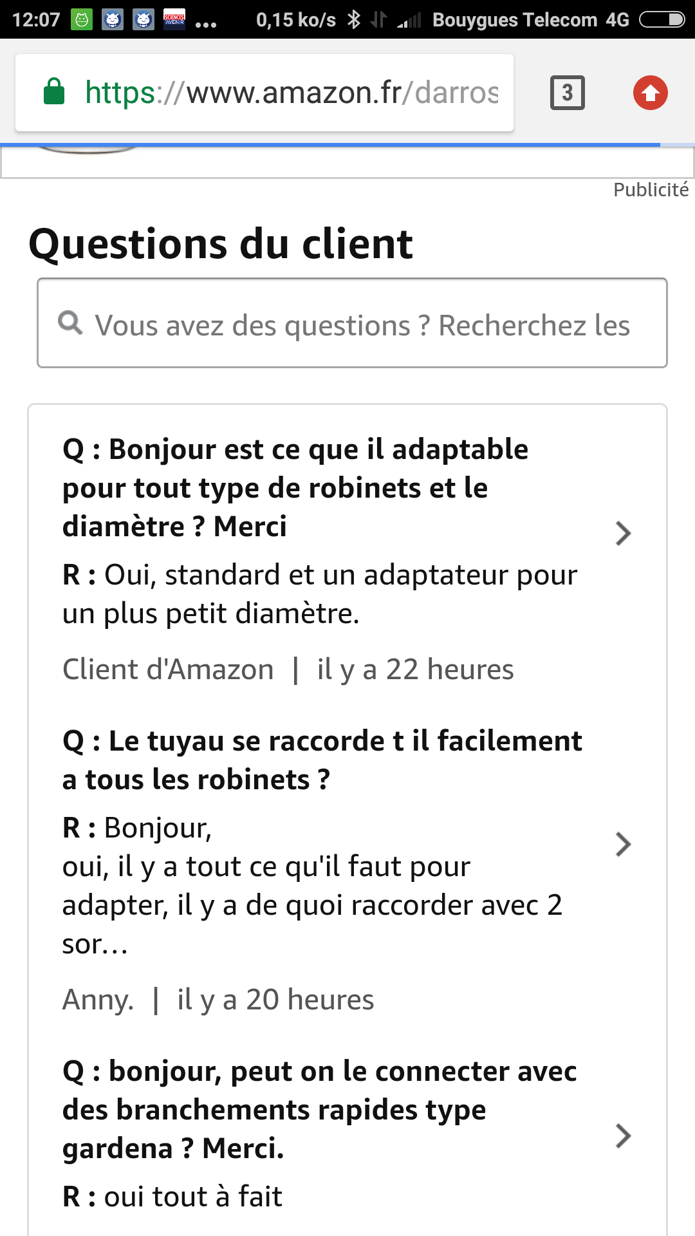Tap the Sciences Avenir notification icon

point(174,20)
